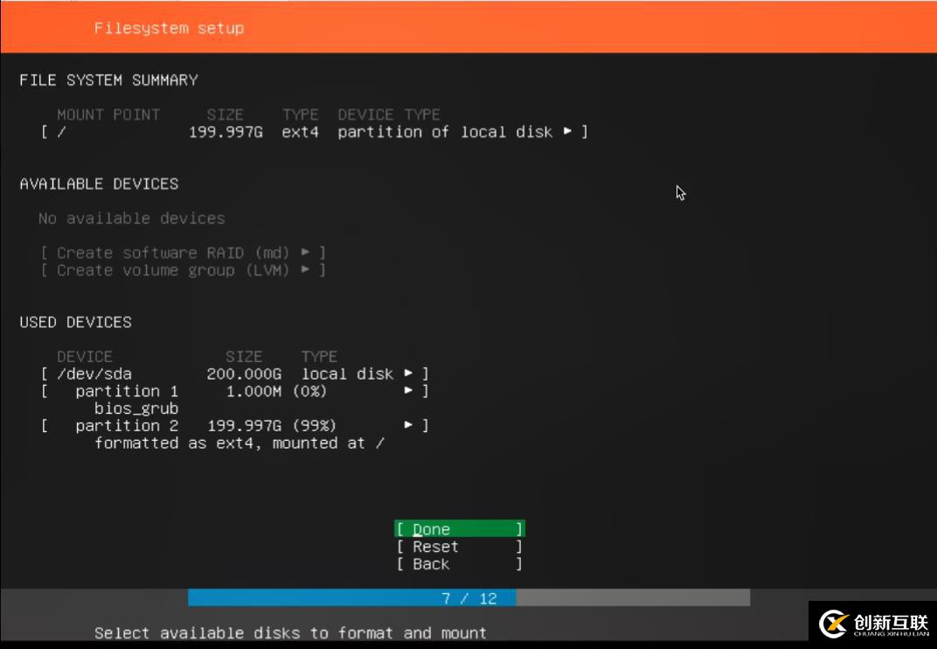The width and height of the screenshot is (937, 649).
Task: Select the Done button
Action: click(x=460, y=529)
